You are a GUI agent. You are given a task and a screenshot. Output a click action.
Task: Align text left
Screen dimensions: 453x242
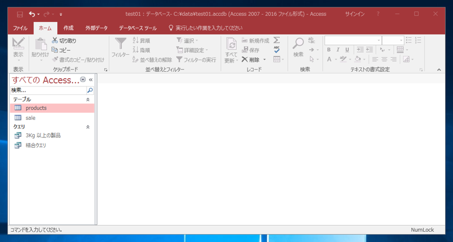point(375,59)
